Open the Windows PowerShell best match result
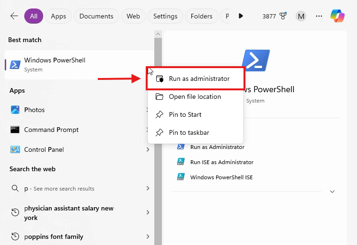This screenshot has height=245, width=357. [x=79, y=65]
